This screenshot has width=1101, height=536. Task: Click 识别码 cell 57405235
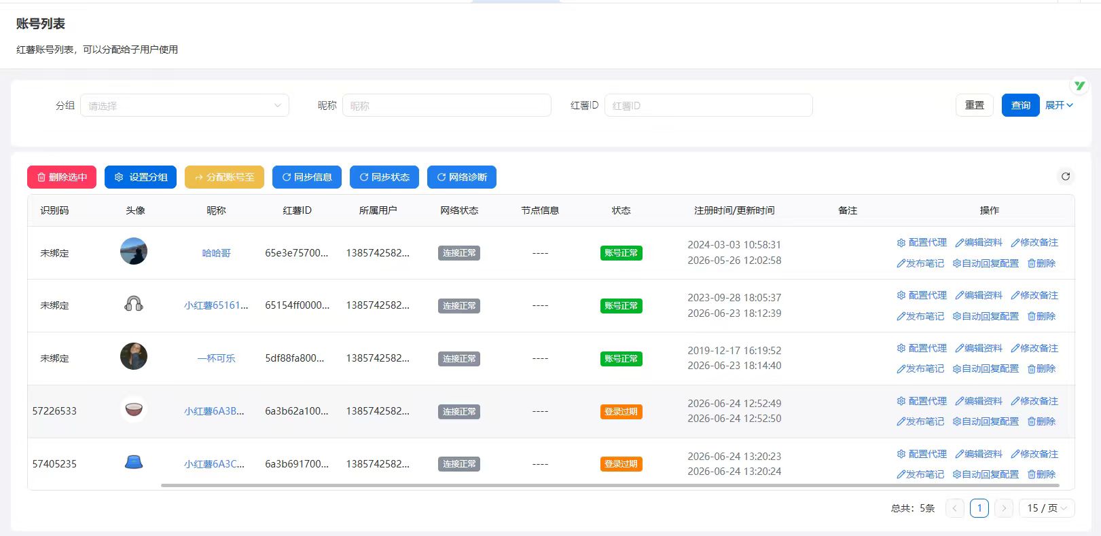[x=54, y=464]
